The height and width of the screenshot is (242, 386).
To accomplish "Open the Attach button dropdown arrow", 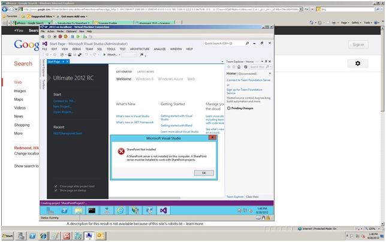I will 119,55.
